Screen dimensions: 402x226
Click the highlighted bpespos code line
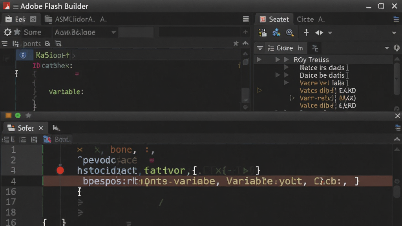(217, 181)
